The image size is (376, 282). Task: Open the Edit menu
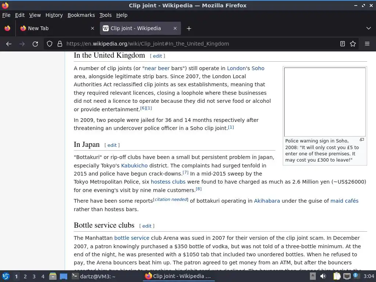tap(20, 15)
